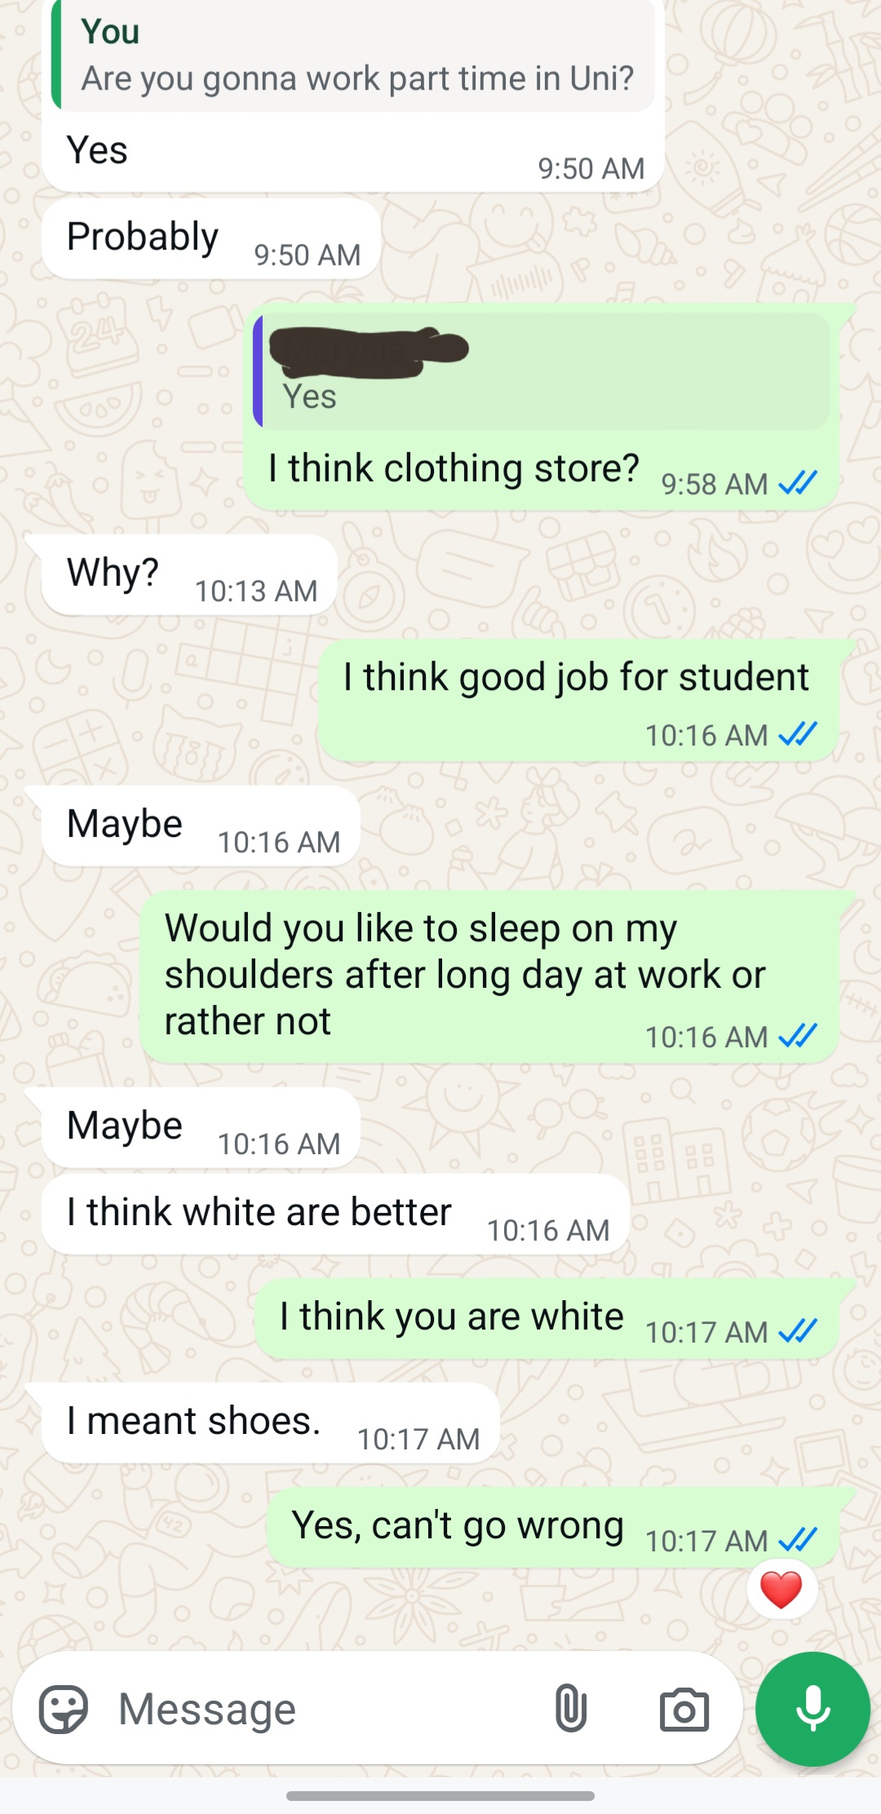Tap the bottom navigation gesture bar
This screenshot has height=1814, width=881.
[x=440, y=1796]
